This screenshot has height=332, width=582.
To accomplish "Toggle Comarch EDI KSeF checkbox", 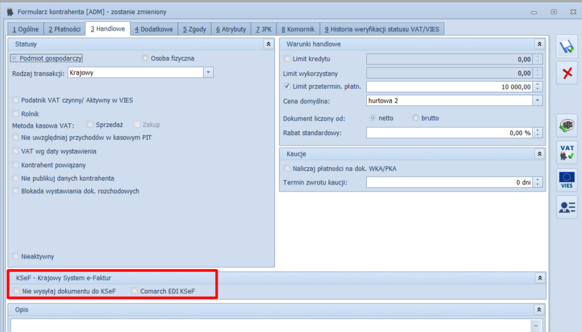I will [x=135, y=291].
